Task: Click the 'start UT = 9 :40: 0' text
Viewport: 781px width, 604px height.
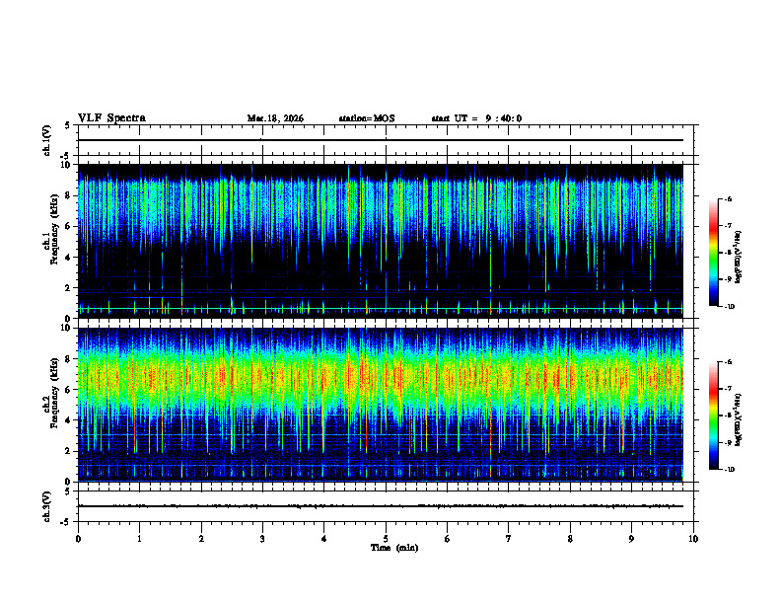Action: [476, 118]
